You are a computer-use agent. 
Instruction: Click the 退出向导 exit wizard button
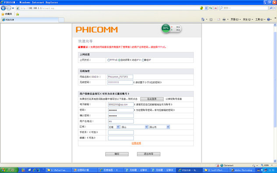(149, 154)
